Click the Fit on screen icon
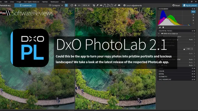The width and height of the screenshot is (198, 111). pos(72,5)
